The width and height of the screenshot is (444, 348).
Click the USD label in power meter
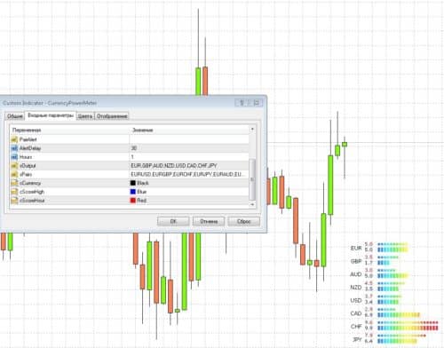point(356,300)
